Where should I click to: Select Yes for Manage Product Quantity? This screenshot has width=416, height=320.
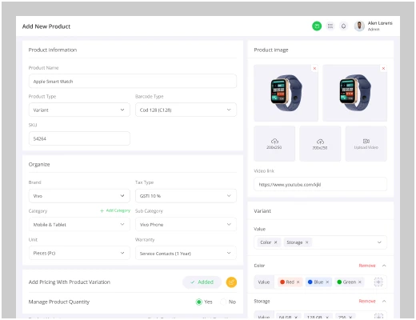[198, 302]
